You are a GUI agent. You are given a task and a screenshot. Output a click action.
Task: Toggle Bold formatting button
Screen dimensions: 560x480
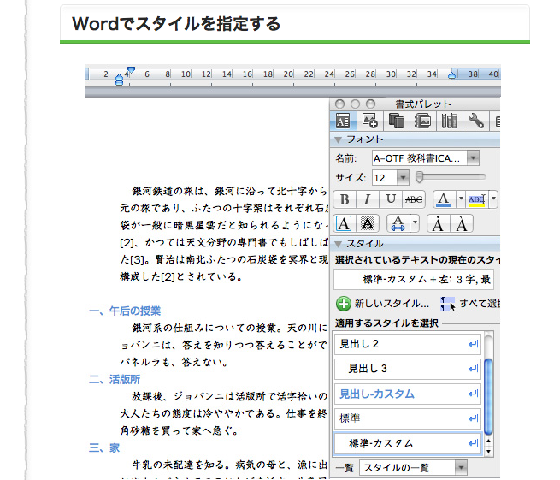pyautogui.click(x=345, y=199)
